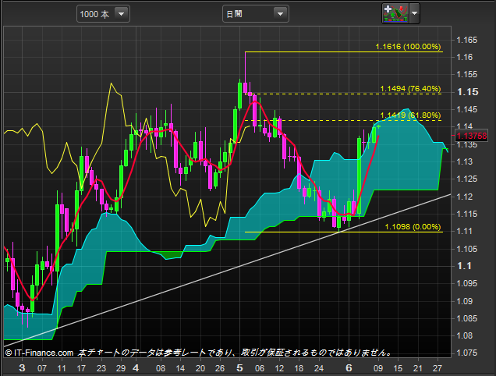Screen dimensions: 496x376
Task: Click the © IT-Finance.com credit text
Action: pos(39,353)
